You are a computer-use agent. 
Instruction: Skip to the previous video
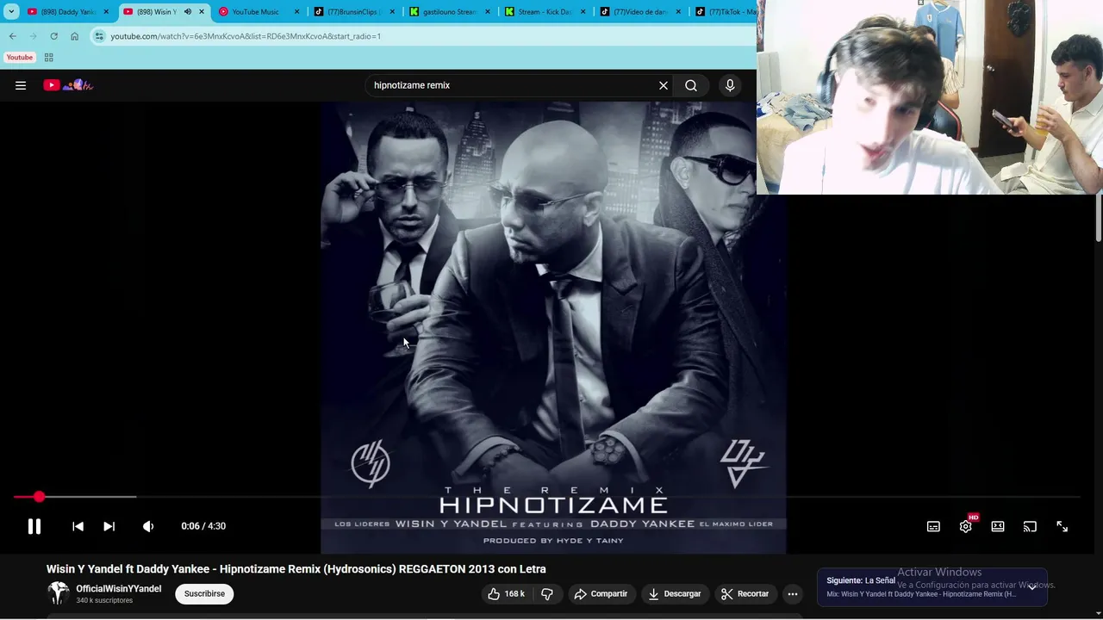[x=78, y=526]
